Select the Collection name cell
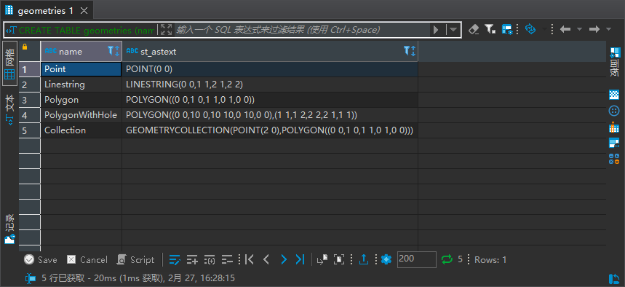Screen dimensions: 625x287 coord(81,130)
